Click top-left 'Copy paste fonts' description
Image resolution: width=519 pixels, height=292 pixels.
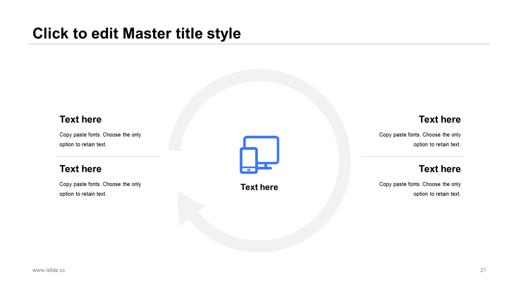100,140
